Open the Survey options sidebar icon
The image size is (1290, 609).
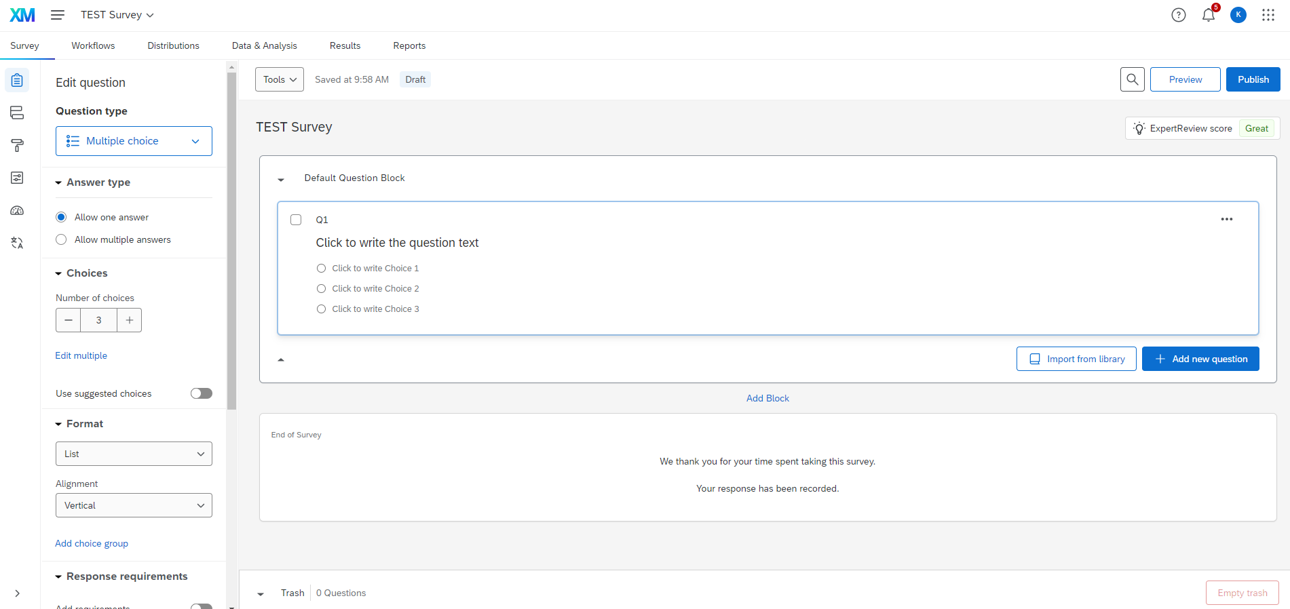coord(17,178)
